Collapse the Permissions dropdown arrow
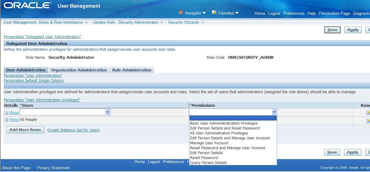Image resolution: width=370 pixels, height=172 pixels. (x=274, y=112)
